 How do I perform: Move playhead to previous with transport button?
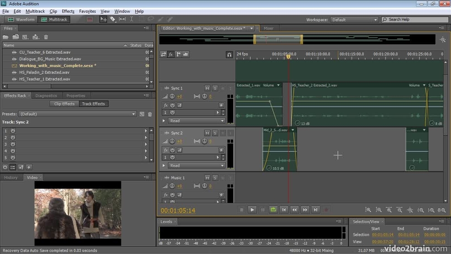click(284, 210)
